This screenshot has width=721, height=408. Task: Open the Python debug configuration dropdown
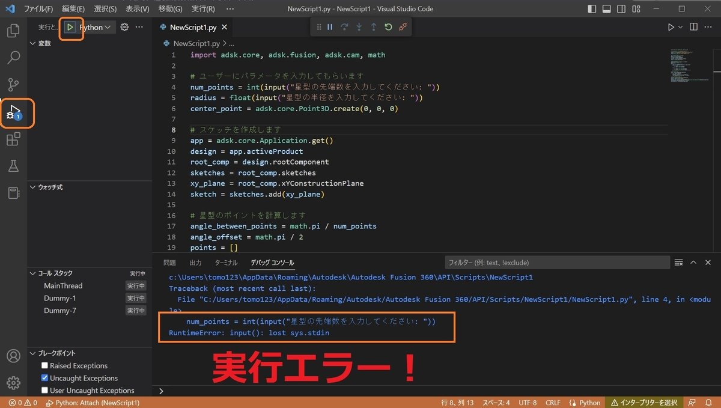tap(96, 27)
